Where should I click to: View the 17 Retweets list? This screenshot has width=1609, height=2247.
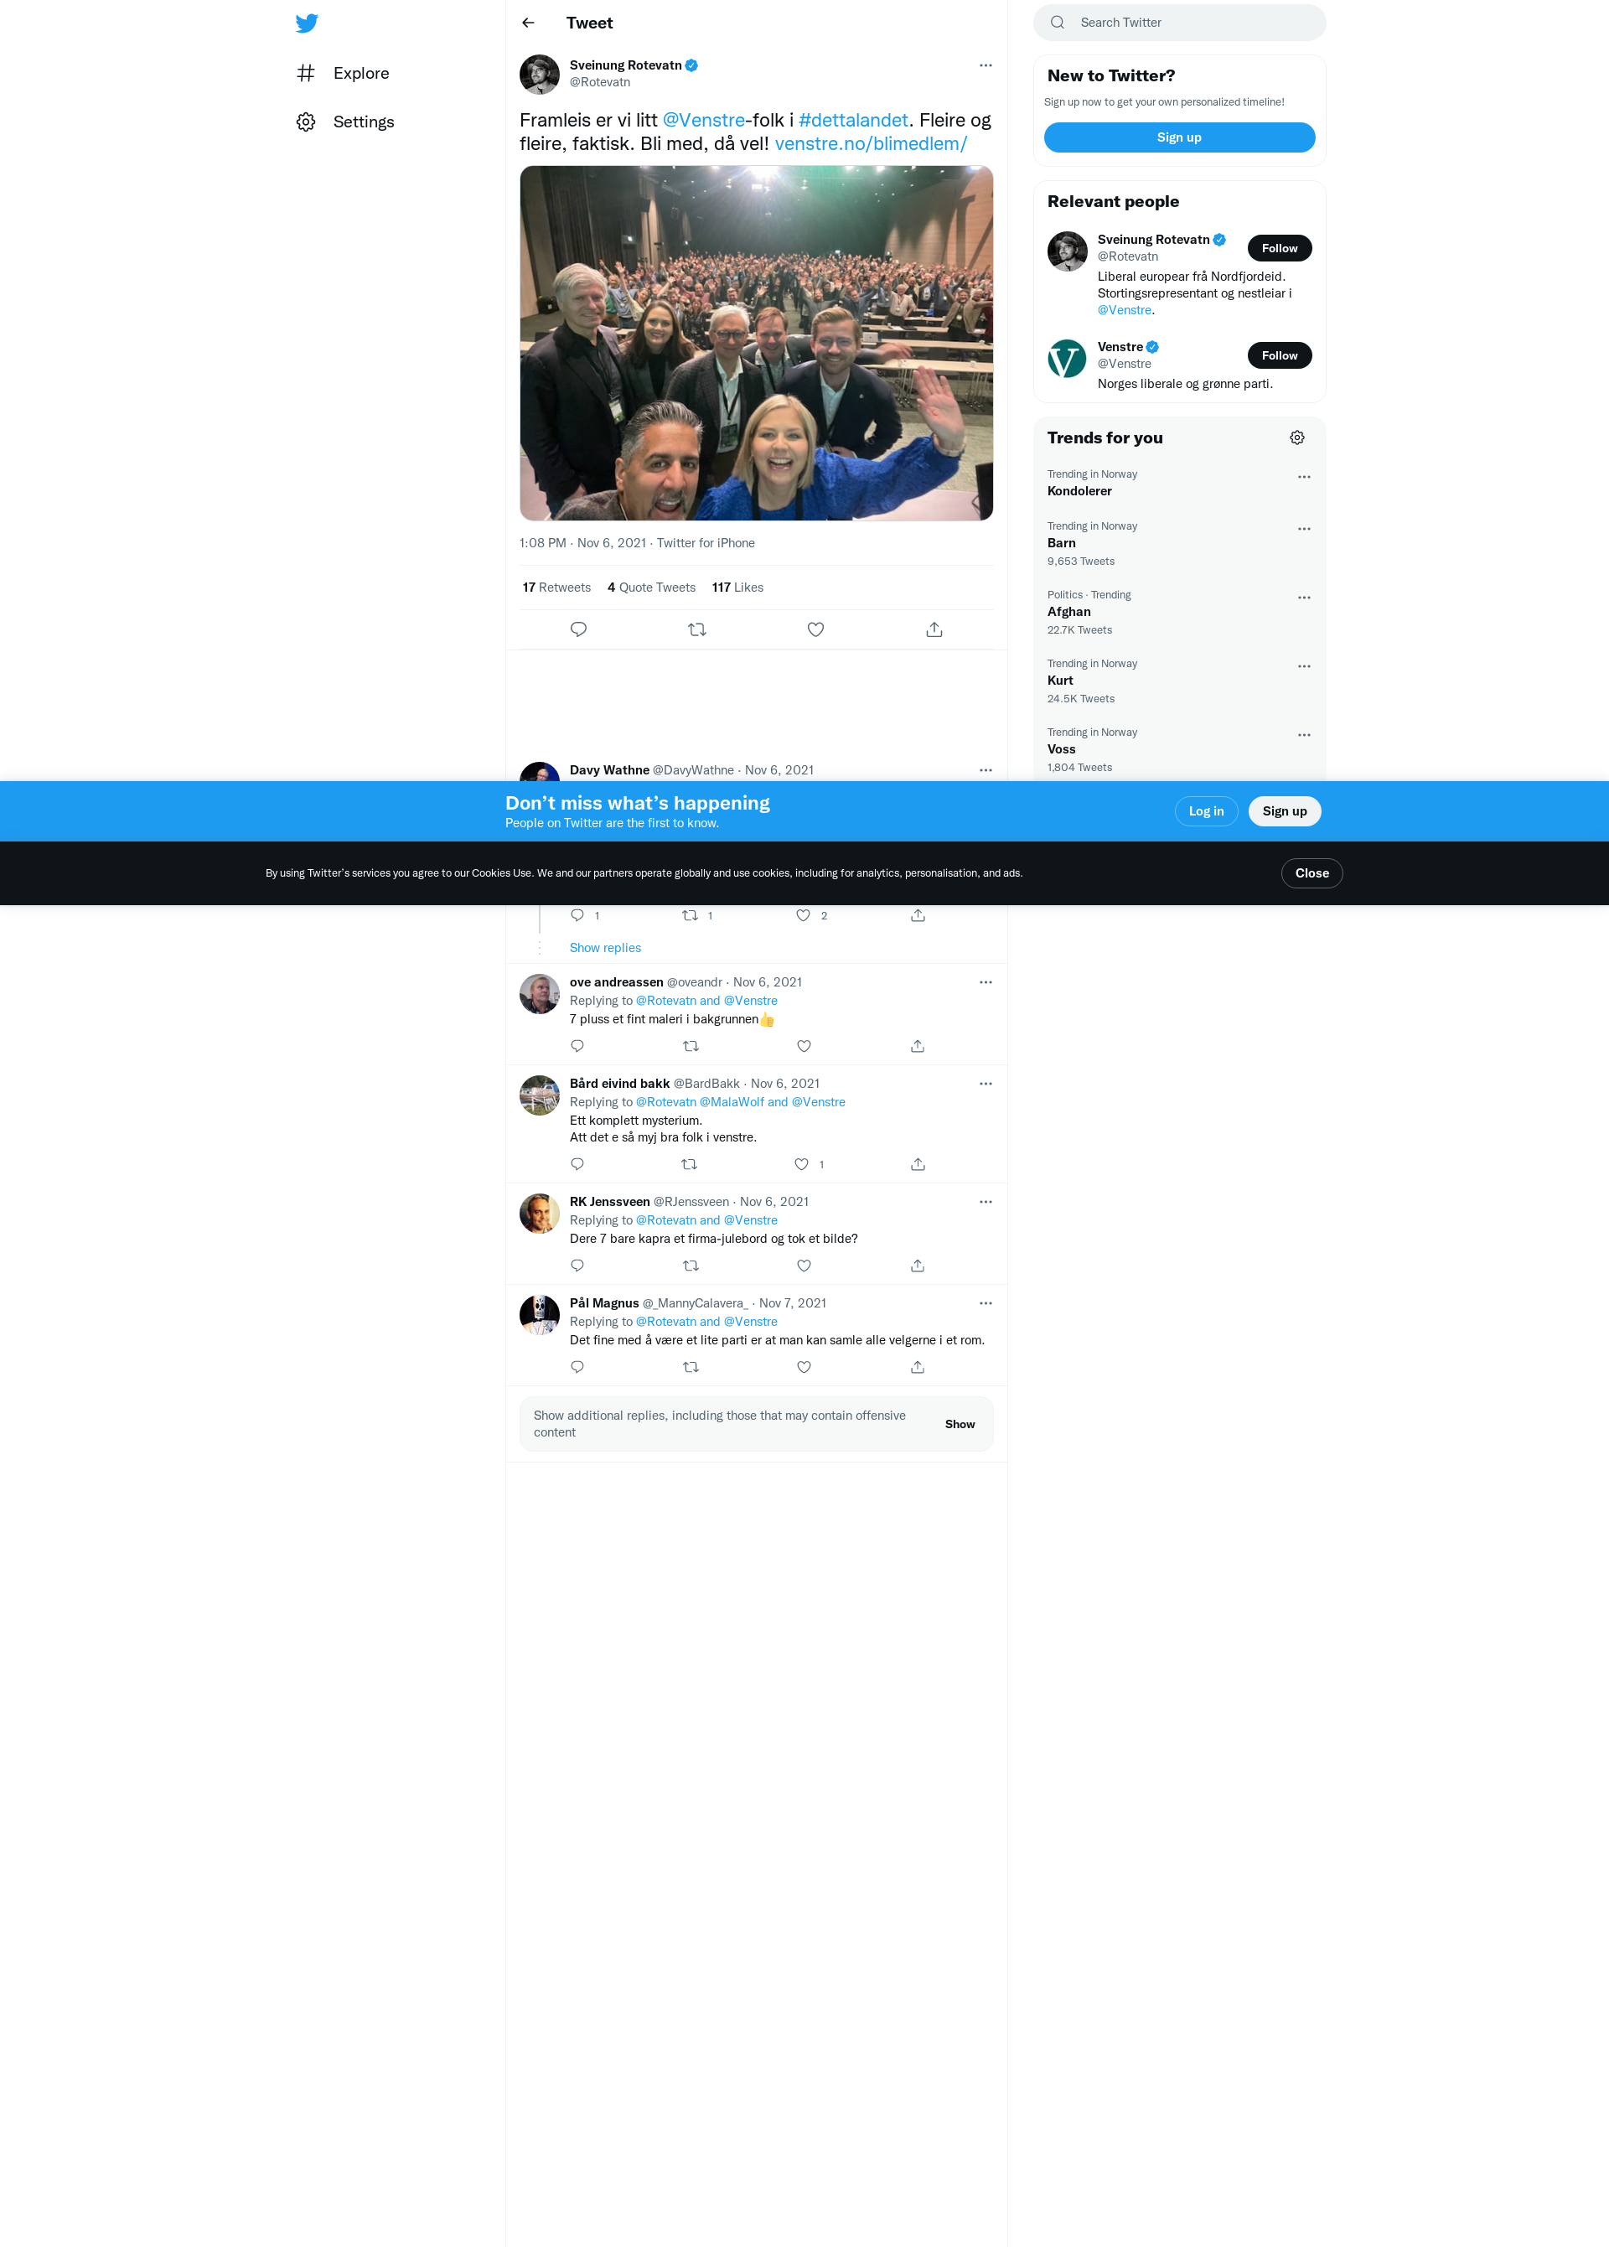point(556,588)
